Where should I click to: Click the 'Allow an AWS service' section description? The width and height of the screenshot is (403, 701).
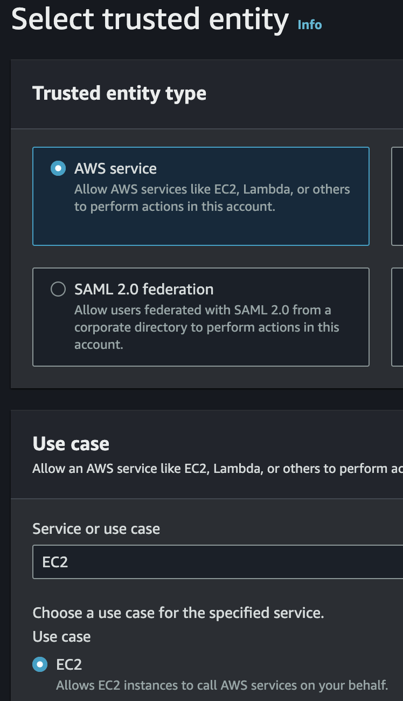click(216, 468)
